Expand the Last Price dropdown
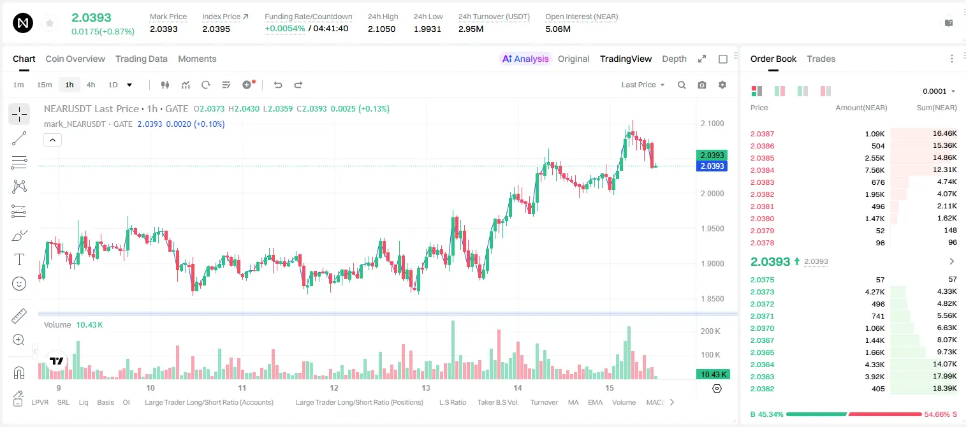The height and width of the screenshot is (427, 966). [643, 85]
